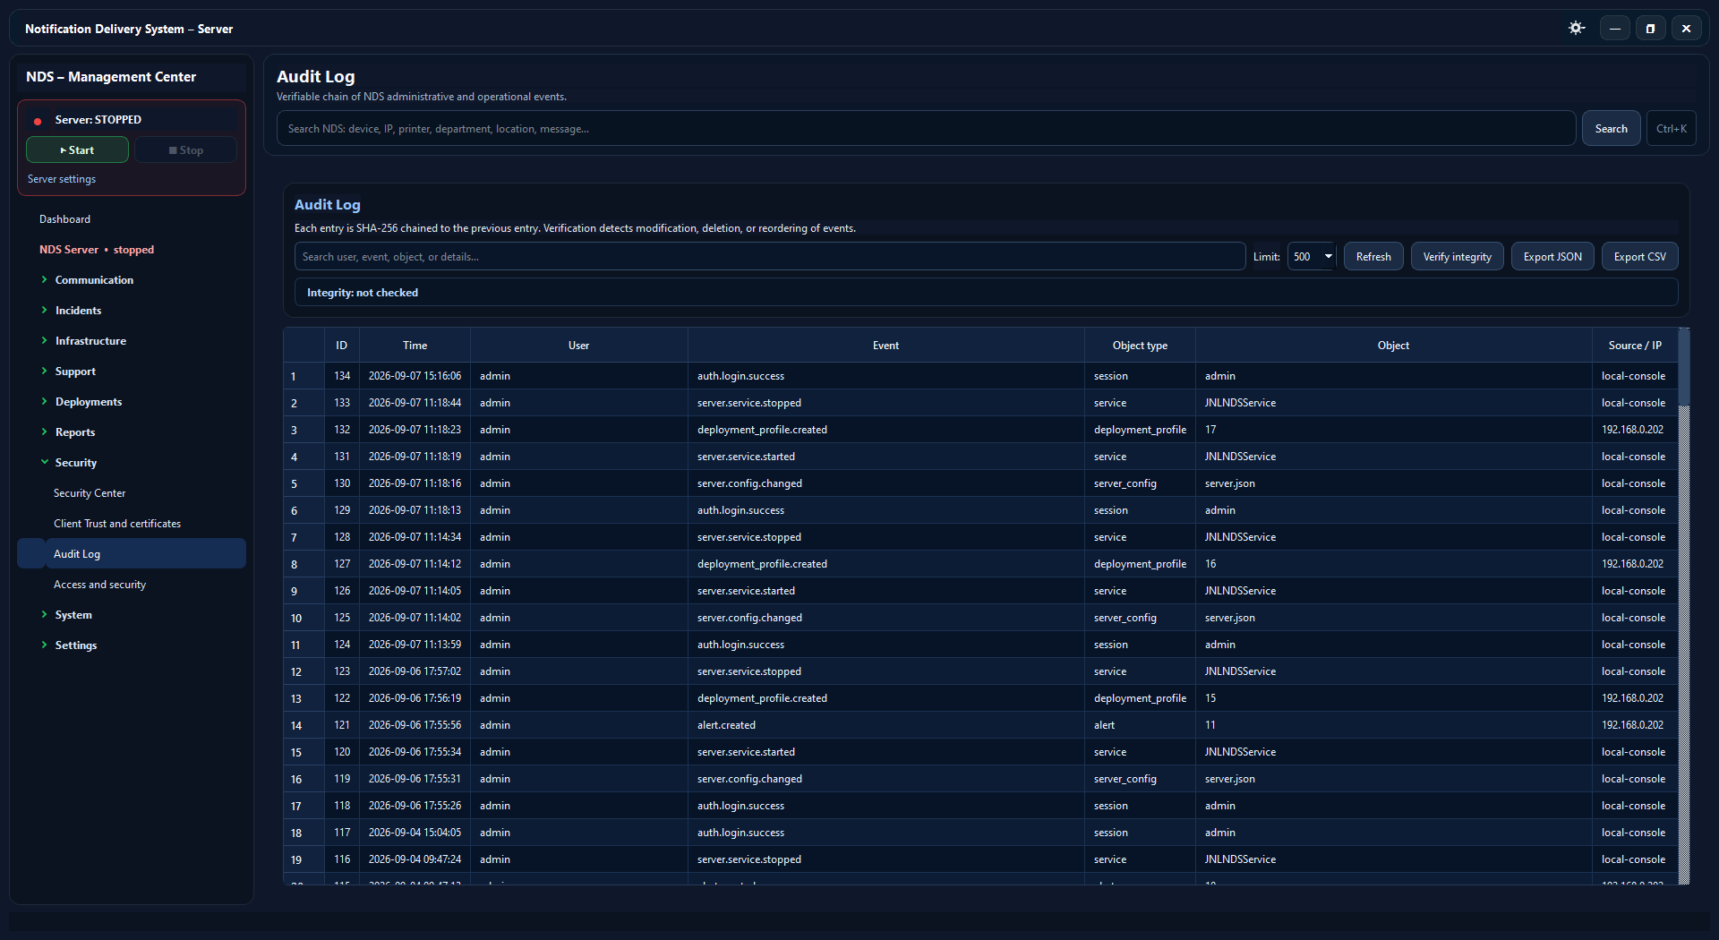Click timestamp 2026-09-07 11:18:16
This screenshot has height=940, width=1719.
415,483
